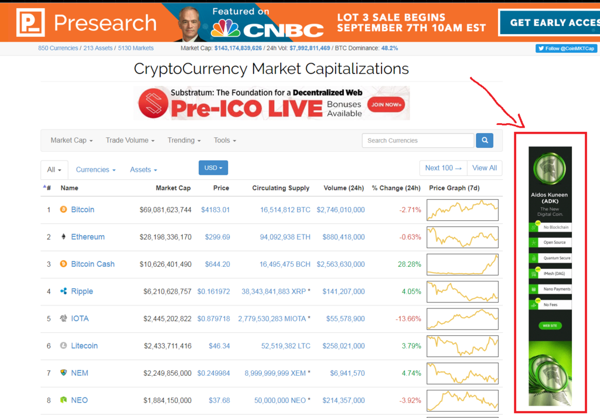Open the USD currency selector
This screenshot has width=600, height=418.
[x=213, y=168]
